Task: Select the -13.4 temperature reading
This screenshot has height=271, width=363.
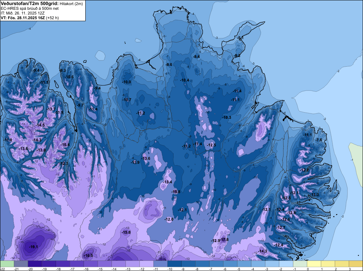Action: pos(167,182)
